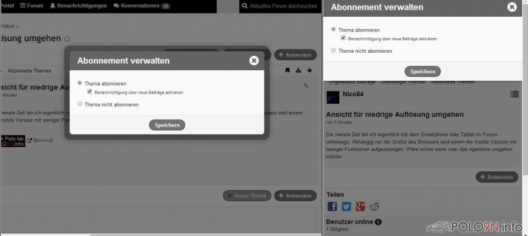Click the '1 Mitglied' text under Benutzer online
Screen dimensions: 528x236
pos(337,229)
